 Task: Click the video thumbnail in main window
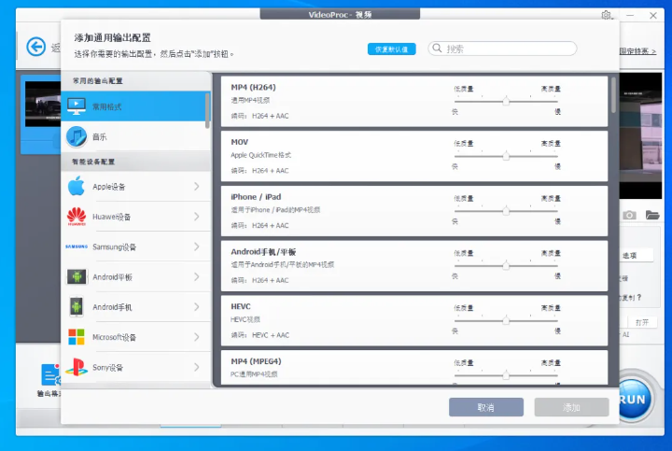(x=42, y=105)
